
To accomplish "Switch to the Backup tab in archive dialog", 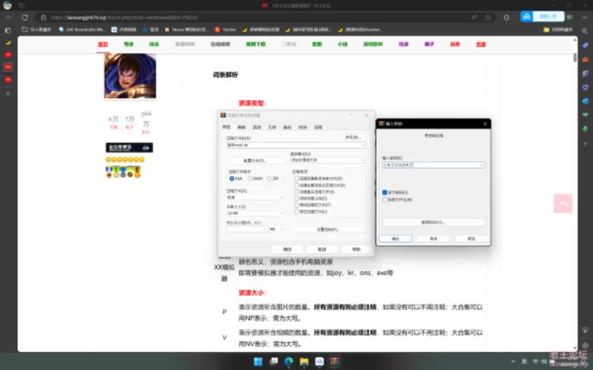I will click(x=287, y=127).
